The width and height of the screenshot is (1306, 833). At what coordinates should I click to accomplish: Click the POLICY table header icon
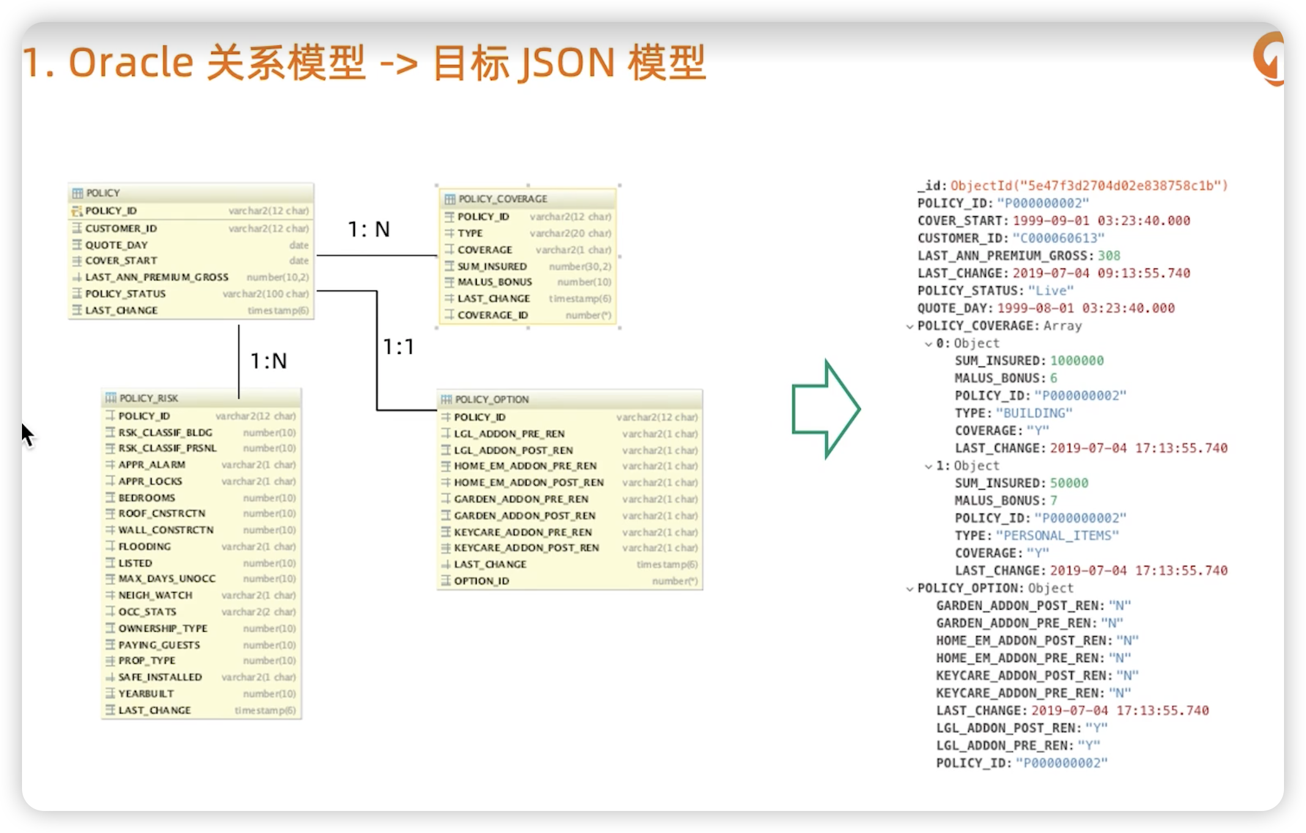pyautogui.click(x=78, y=193)
